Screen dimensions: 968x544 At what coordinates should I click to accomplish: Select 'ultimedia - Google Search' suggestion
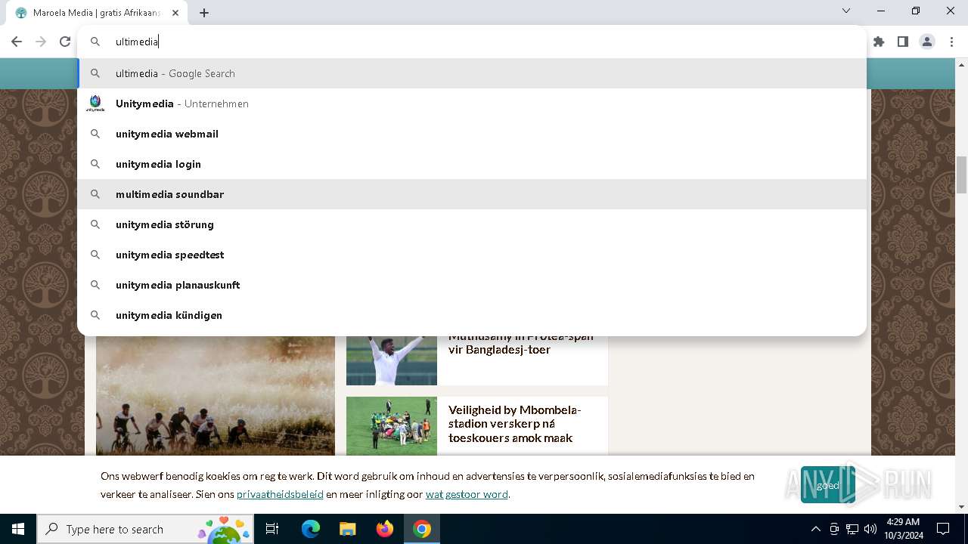(x=472, y=73)
